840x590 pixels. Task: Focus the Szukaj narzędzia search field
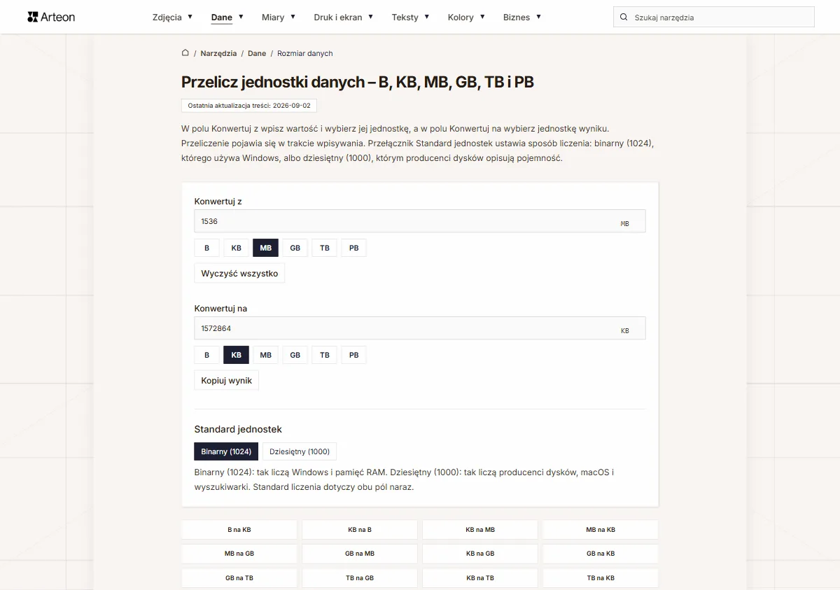click(x=714, y=17)
